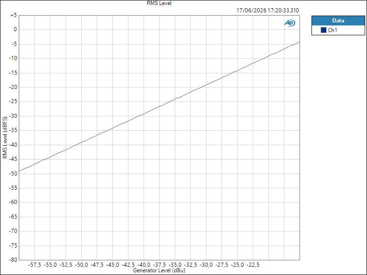The image size is (367, 275).
Task: Click the -50,0 x-axis tick label
Action: pos(82,265)
